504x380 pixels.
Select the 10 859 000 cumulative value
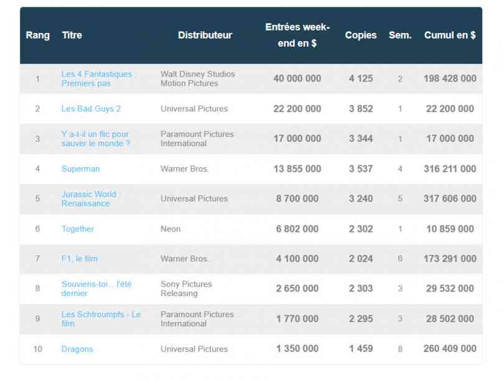450,229
